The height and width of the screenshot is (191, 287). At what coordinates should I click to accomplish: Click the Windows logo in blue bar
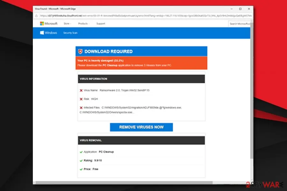click(42, 32)
